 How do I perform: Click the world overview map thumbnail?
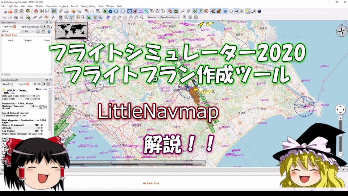click(71, 30)
